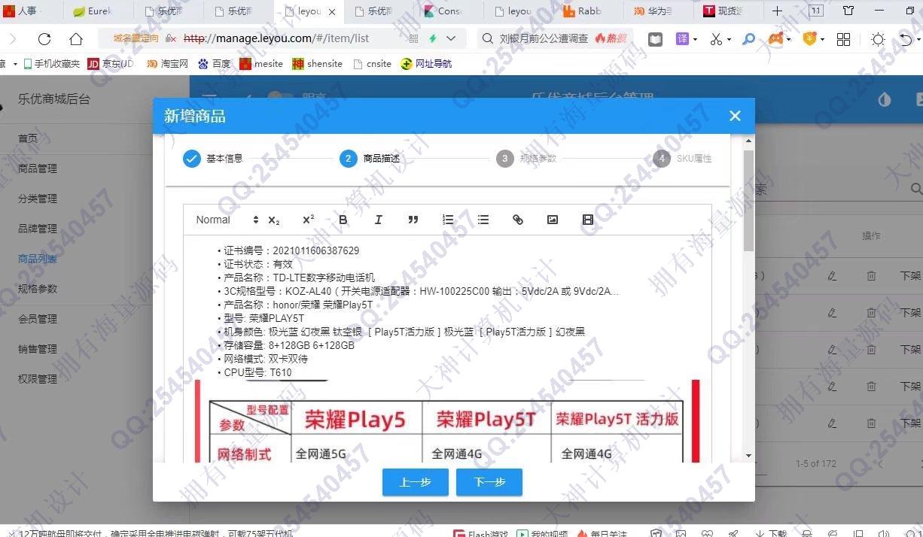Screen dimensions: 923x537
Task: Open browser skin shirt icon
Action: click(848, 11)
